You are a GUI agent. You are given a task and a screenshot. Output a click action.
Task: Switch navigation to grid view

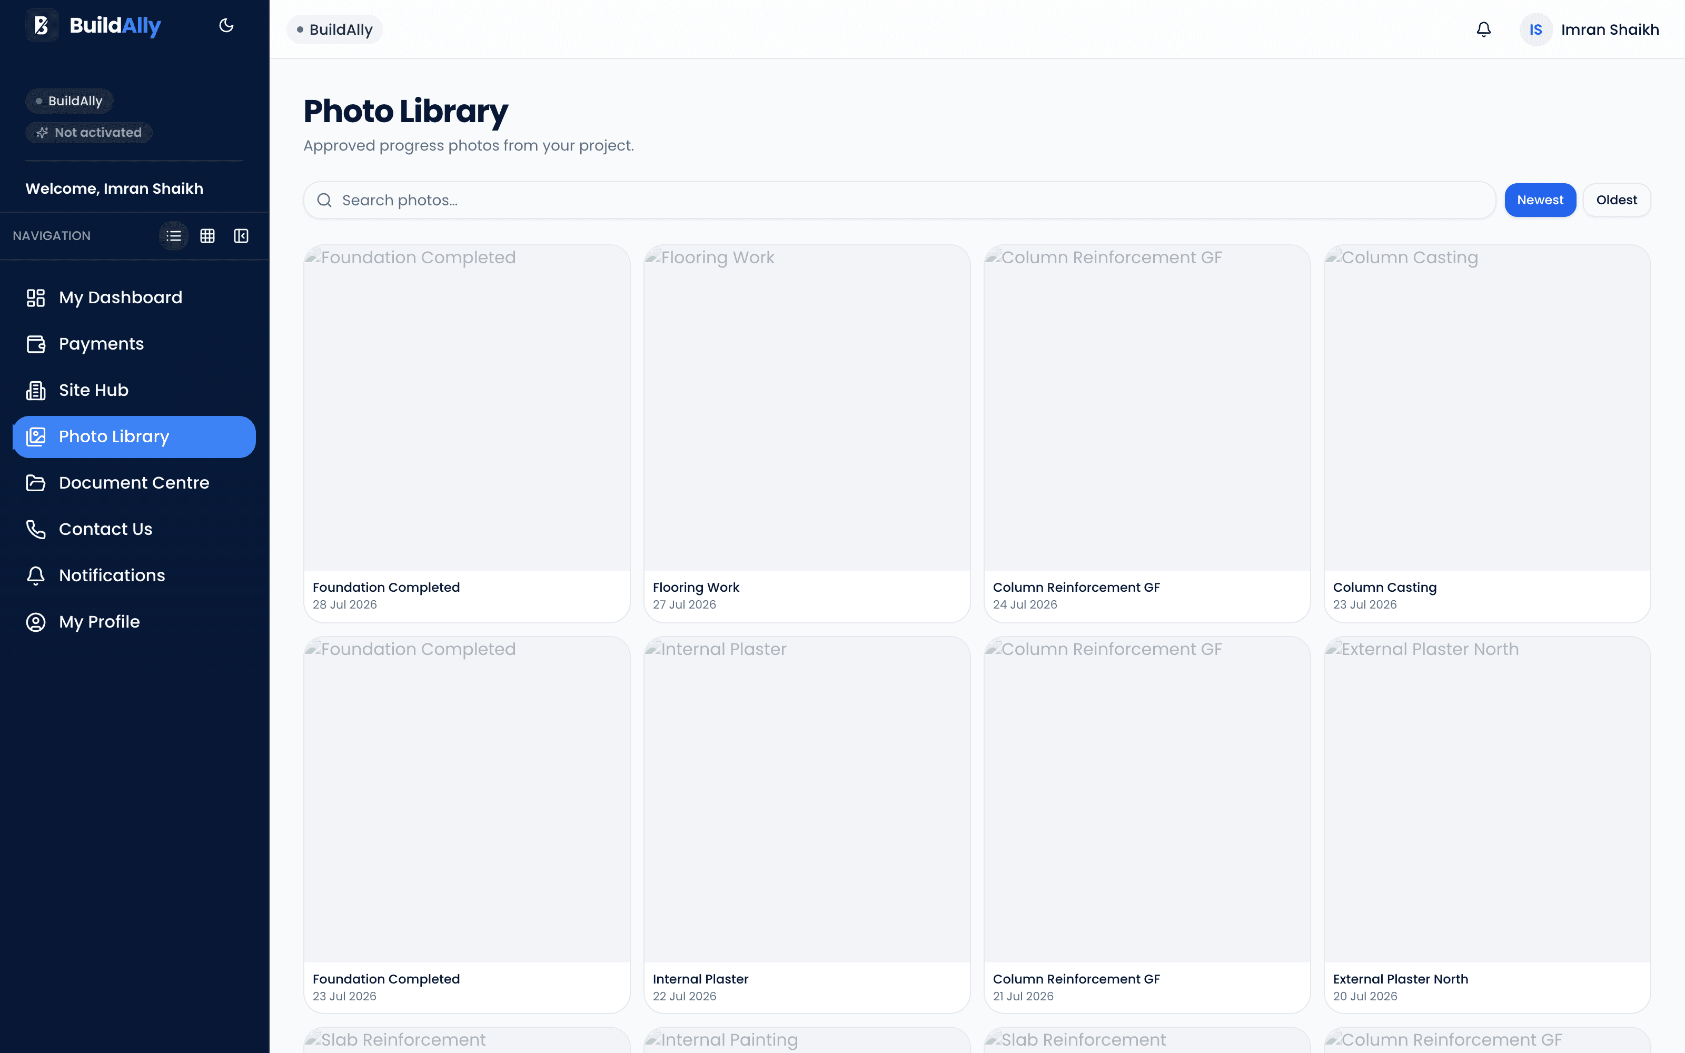click(x=207, y=236)
